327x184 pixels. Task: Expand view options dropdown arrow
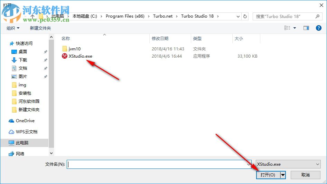[x=295, y=28]
